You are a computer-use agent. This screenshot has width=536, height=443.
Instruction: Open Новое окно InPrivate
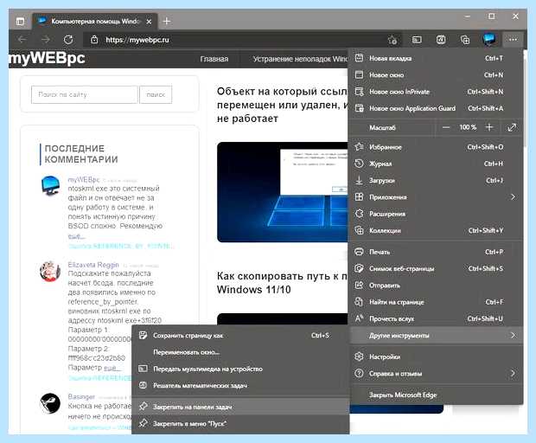(x=435, y=92)
